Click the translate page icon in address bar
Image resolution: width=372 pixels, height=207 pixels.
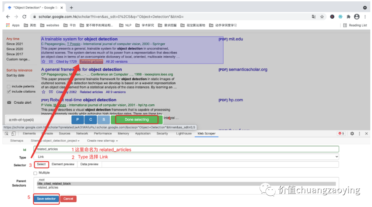coord(314,17)
